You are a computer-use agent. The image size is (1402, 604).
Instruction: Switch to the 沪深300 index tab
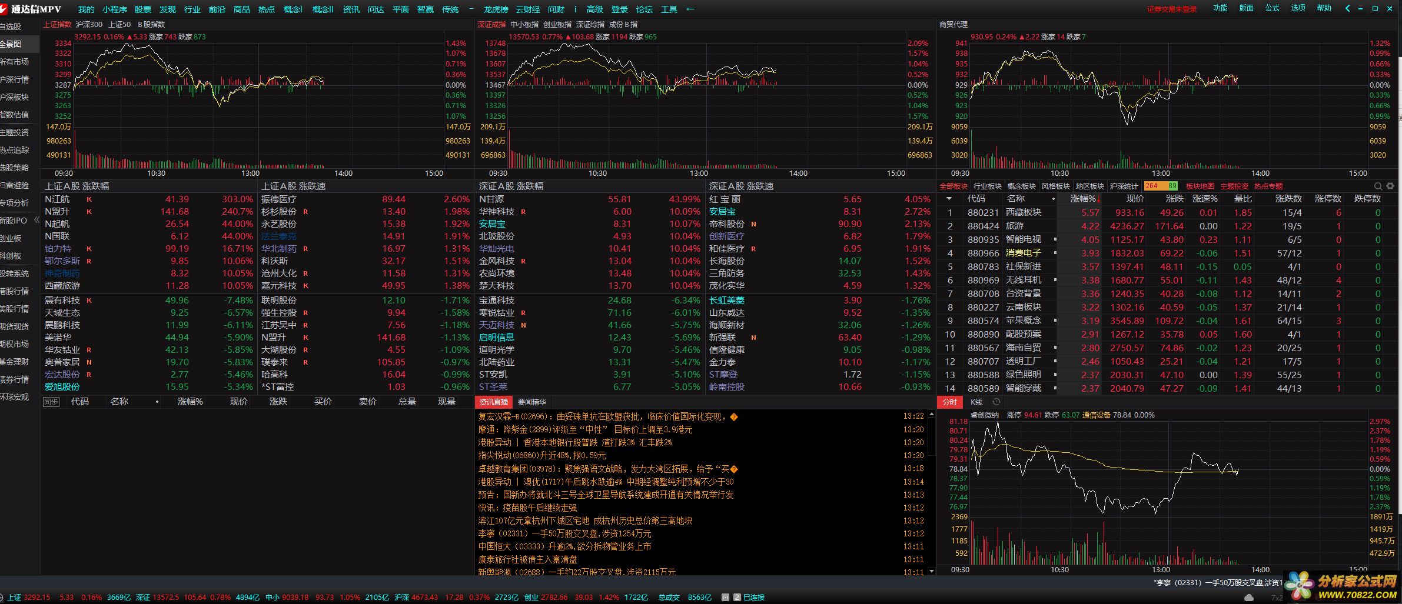[89, 25]
